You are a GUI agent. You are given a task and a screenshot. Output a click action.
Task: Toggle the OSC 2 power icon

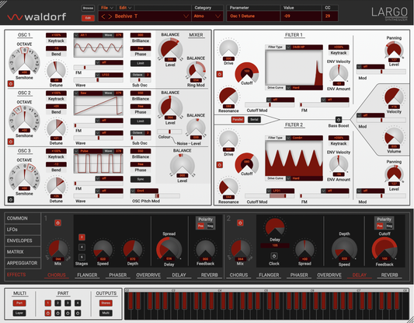pyautogui.click(x=11, y=142)
